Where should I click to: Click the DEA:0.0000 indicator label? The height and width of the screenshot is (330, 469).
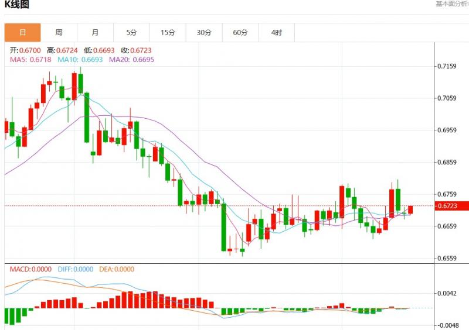[x=117, y=269]
